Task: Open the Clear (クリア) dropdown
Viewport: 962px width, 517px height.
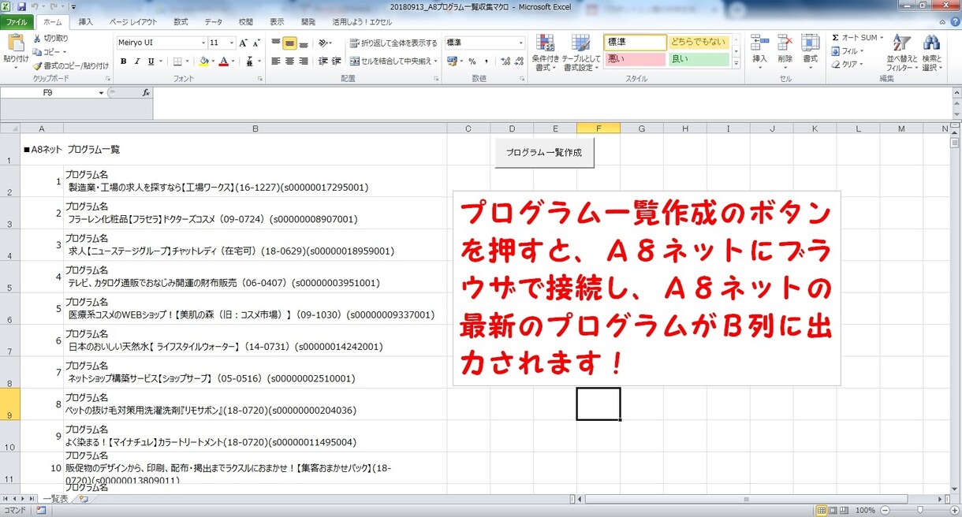Action: (x=848, y=65)
